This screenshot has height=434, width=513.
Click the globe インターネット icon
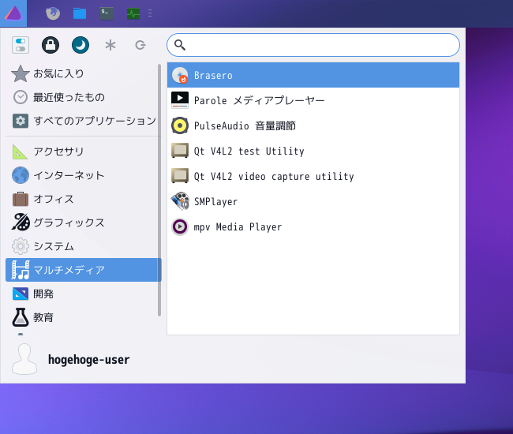[x=21, y=175]
